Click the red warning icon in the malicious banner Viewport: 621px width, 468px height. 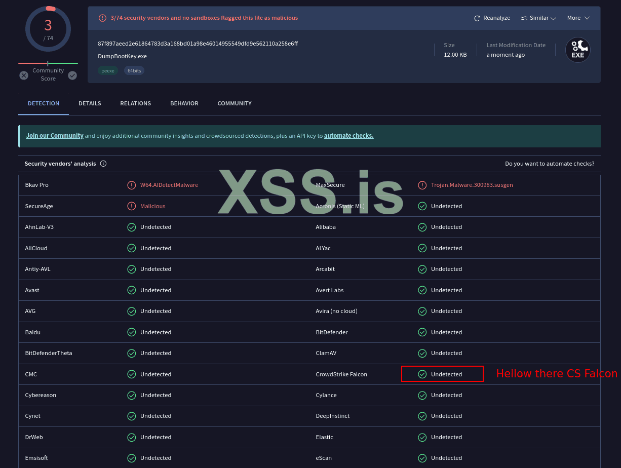pos(103,18)
